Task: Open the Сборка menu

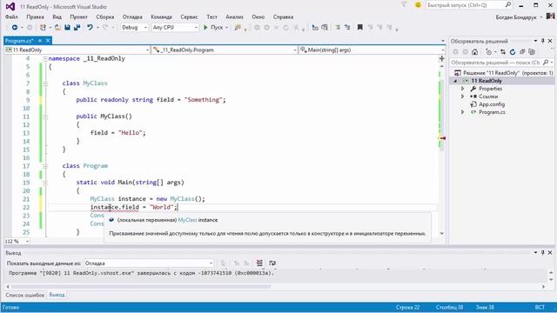Action: click(104, 17)
